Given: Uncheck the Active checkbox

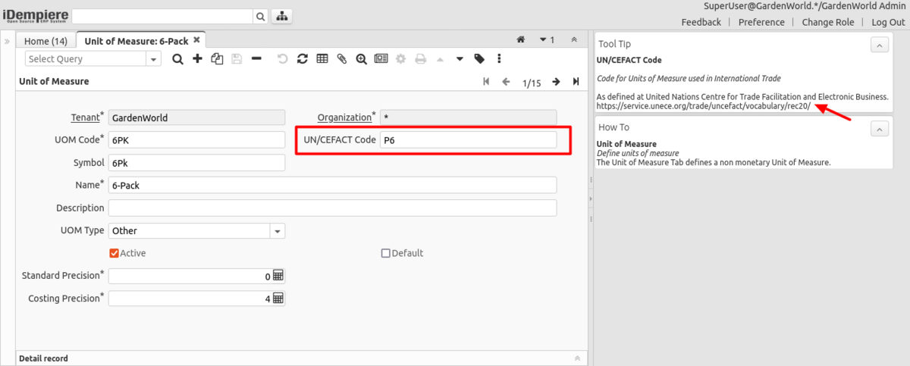Looking at the screenshot, I should point(115,253).
